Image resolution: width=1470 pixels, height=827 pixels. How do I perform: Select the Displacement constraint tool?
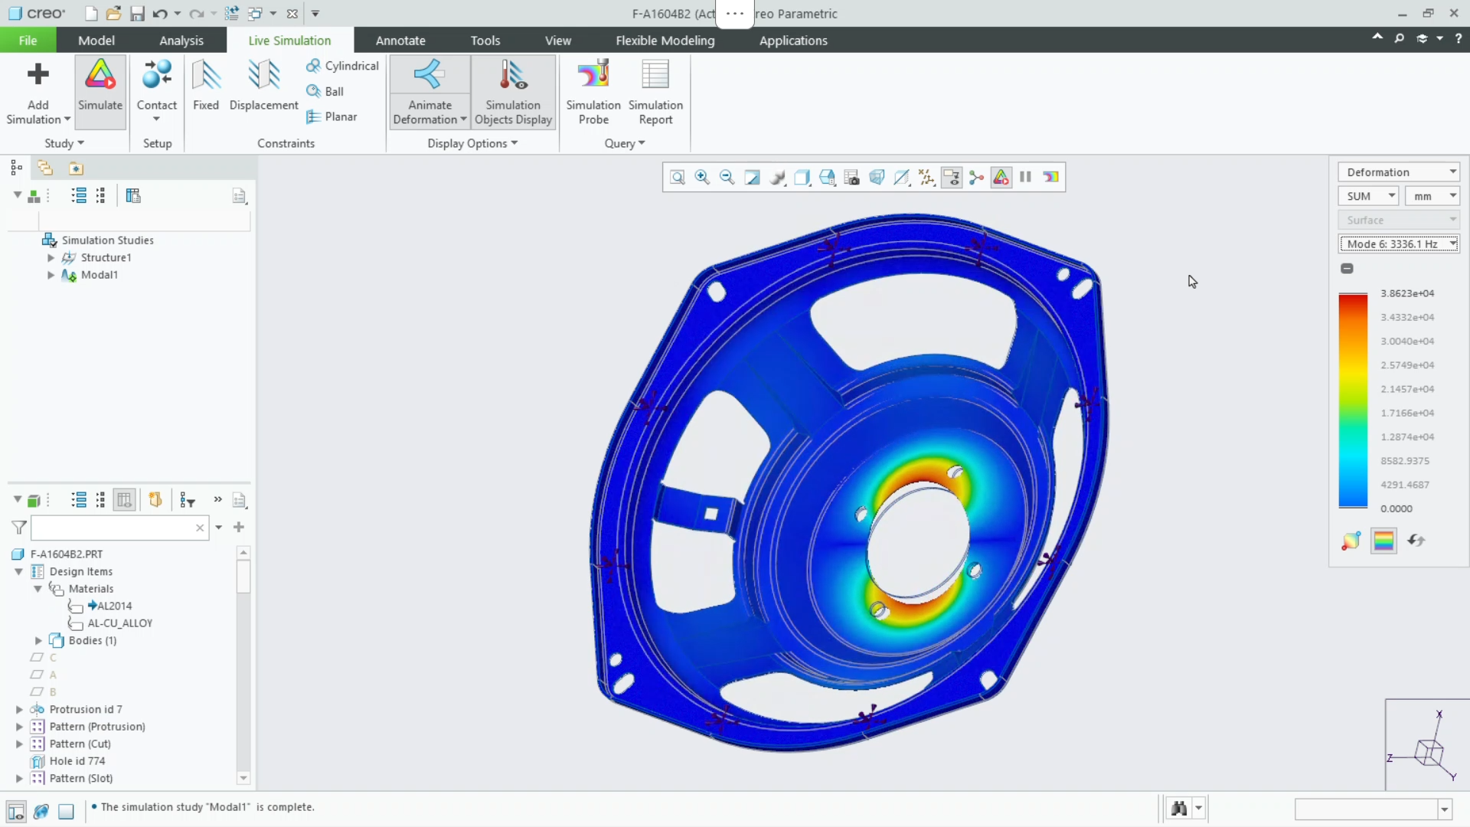pyautogui.click(x=263, y=86)
